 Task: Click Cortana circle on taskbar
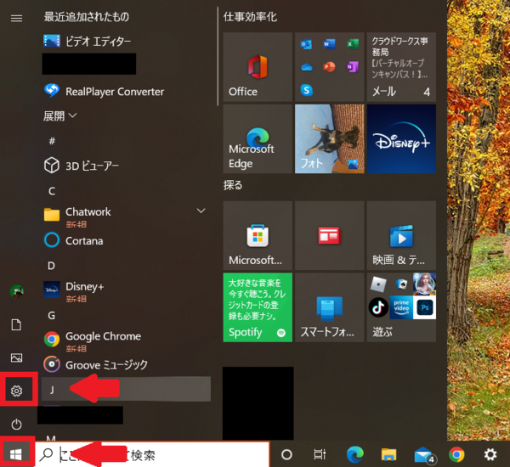click(286, 454)
